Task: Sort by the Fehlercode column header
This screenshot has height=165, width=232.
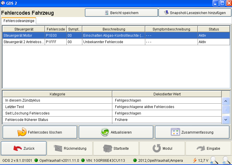Action: [56, 29]
